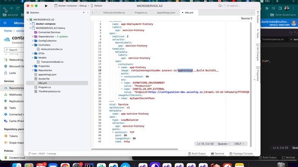
Task: Open Chrome from the Dock
Action: click(65, 165)
